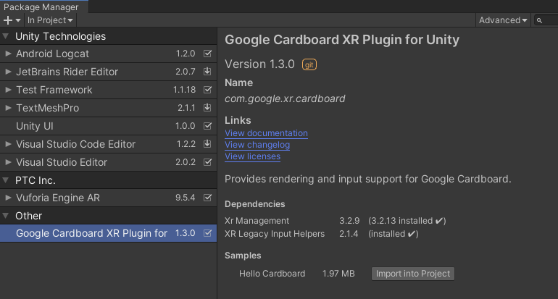This screenshot has width=558, height=299.
Task: Click the plus add package icon
Action: (12, 20)
